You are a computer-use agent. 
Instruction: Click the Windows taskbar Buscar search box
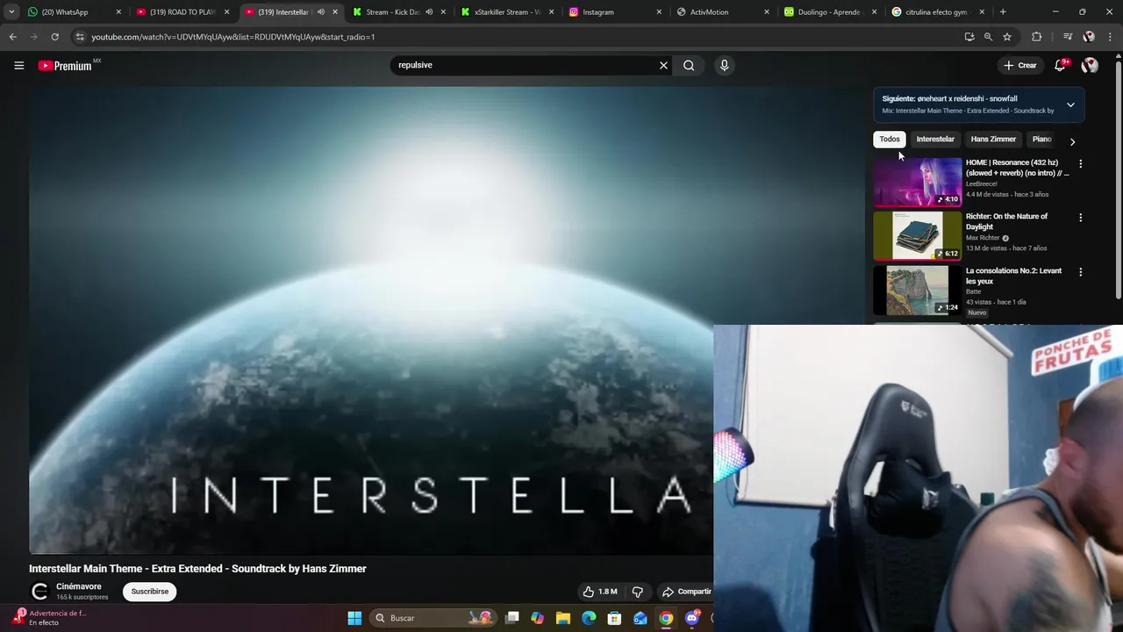coord(433,618)
